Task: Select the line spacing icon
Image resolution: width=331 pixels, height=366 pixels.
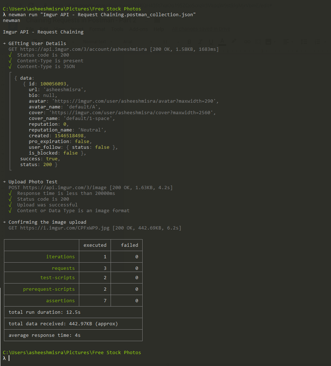Action: tap(304, 41)
